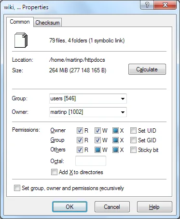Toggle Group execute permission checkbox
The width and height of the screenshot is (180, 219).
115,140
